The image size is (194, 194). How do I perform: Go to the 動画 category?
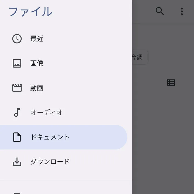pyautogui.click(x=37, y=88)
